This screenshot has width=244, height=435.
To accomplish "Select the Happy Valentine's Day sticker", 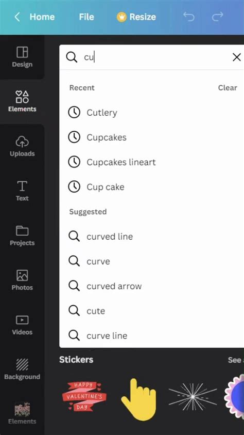I will click(84, 396).
